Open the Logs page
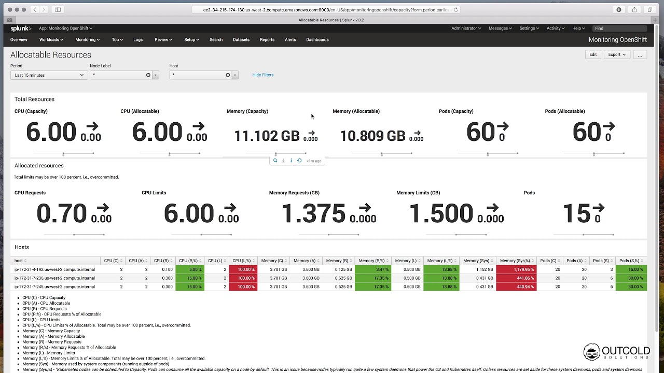This screenshot has width=664, height=373. (138, 40)
